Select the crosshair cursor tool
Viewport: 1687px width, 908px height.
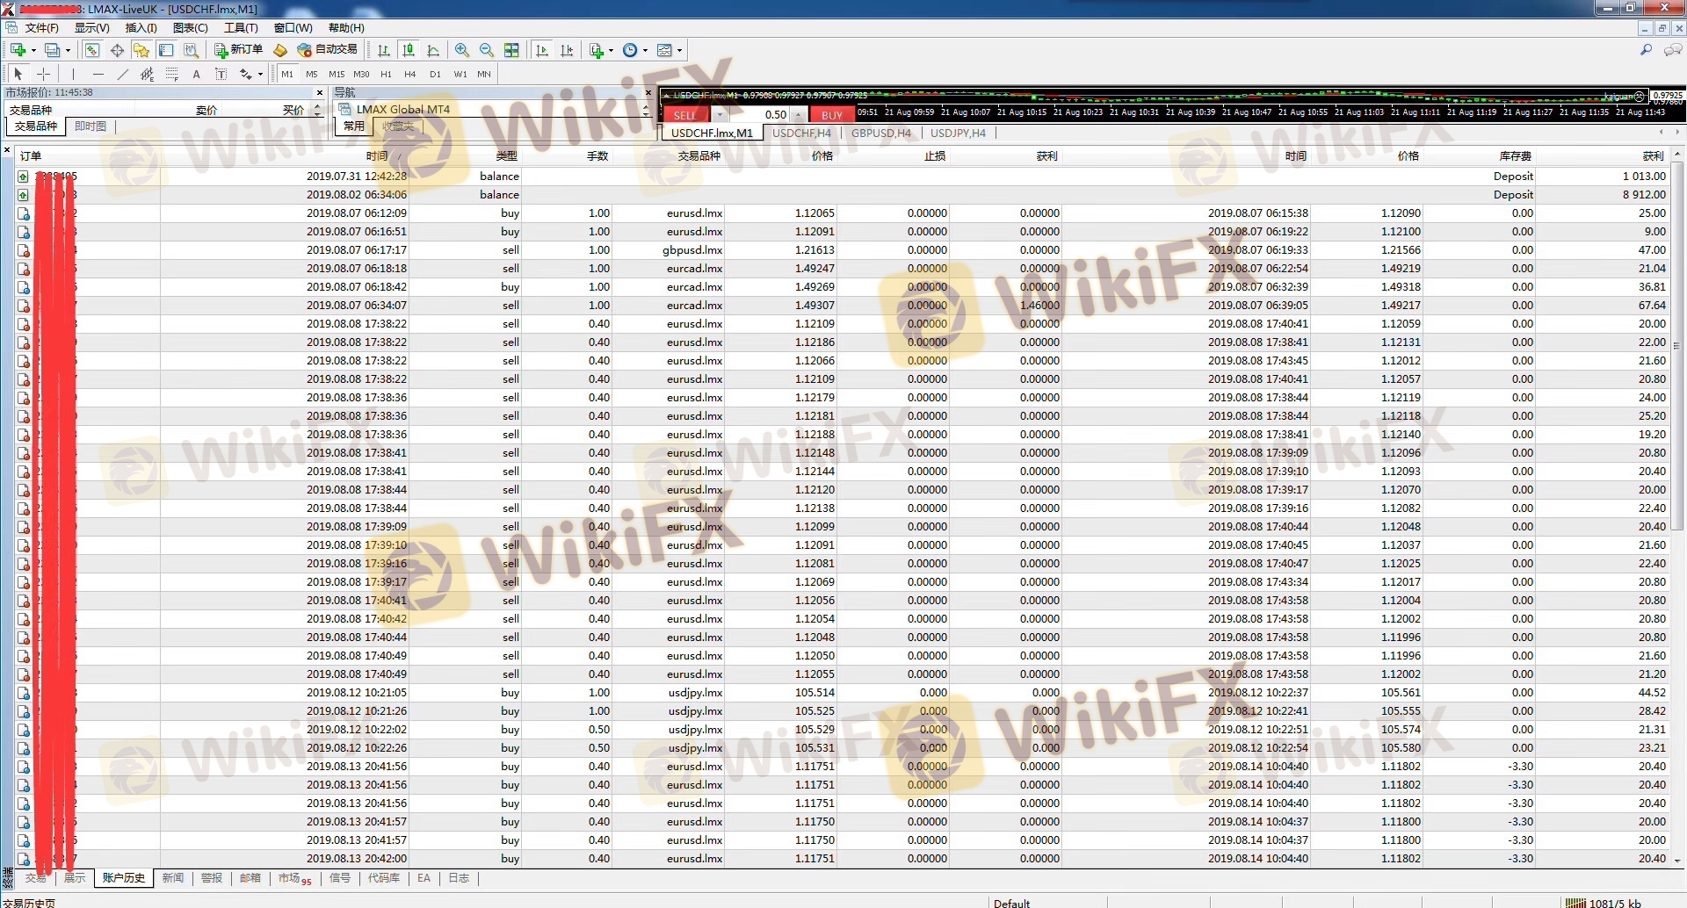[43, 75]
